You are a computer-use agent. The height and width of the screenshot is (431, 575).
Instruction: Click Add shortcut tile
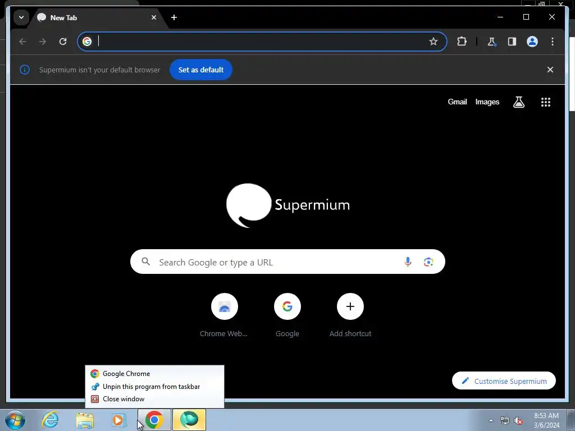point(350,315)
